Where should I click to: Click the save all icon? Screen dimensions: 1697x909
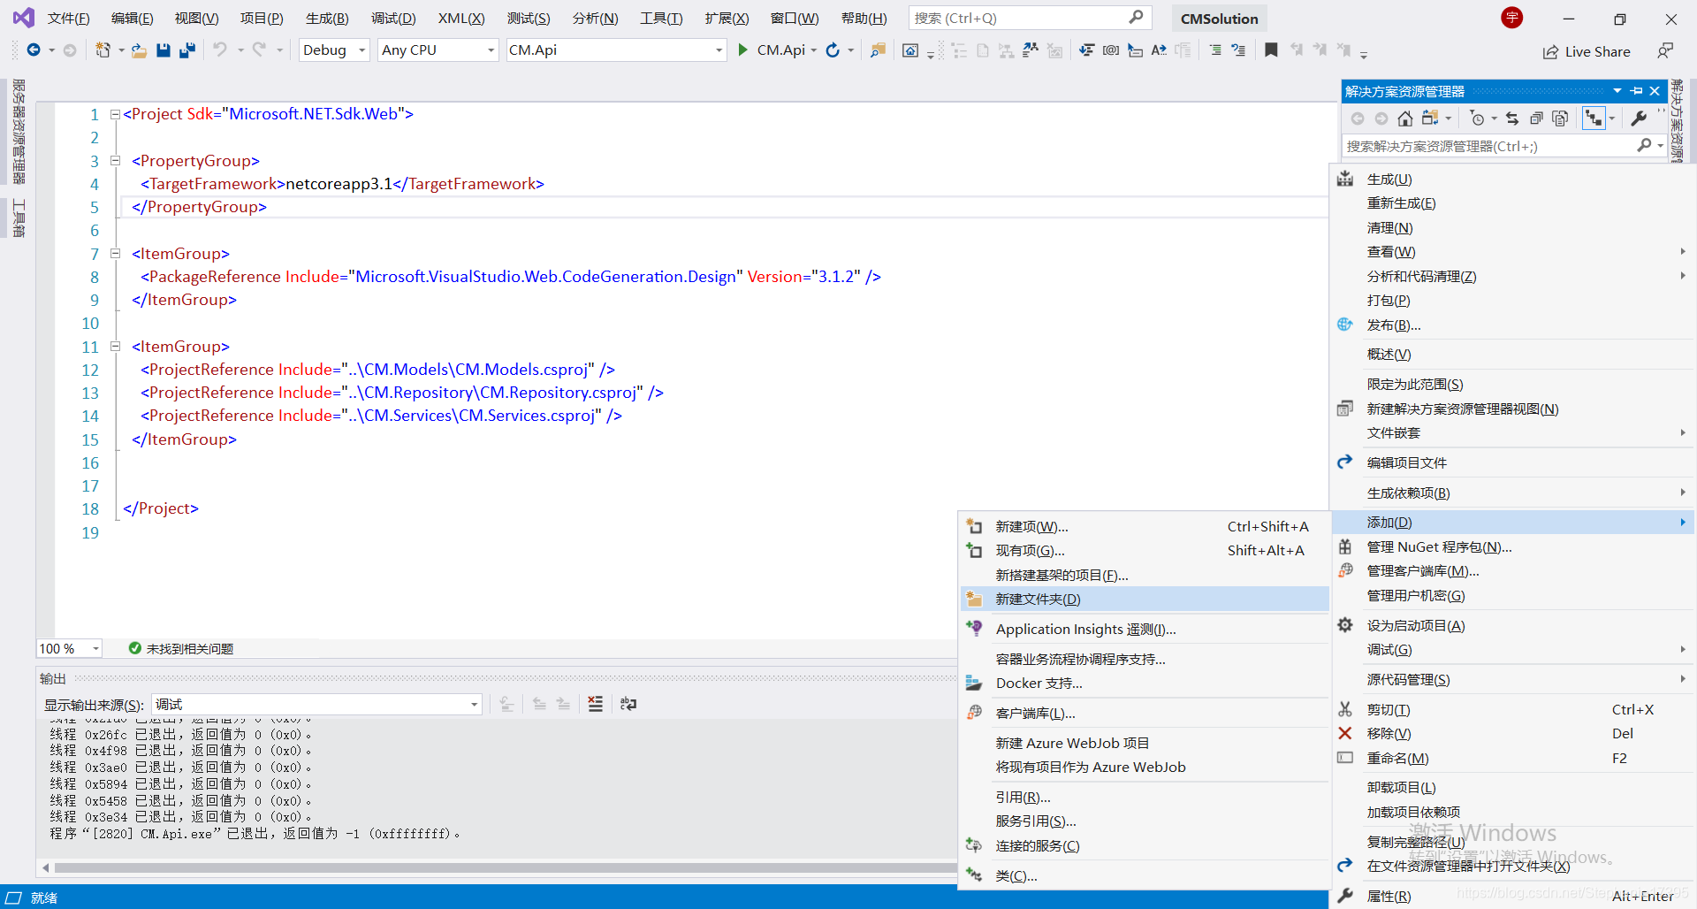pos(186,50)
